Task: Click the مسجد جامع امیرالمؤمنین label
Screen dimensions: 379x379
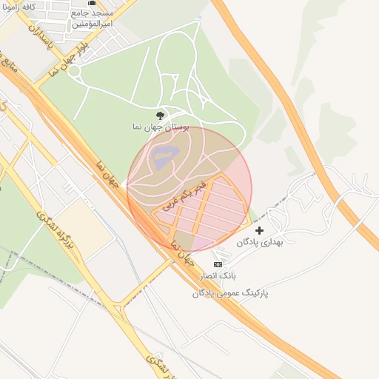Action: click(93, 19)
